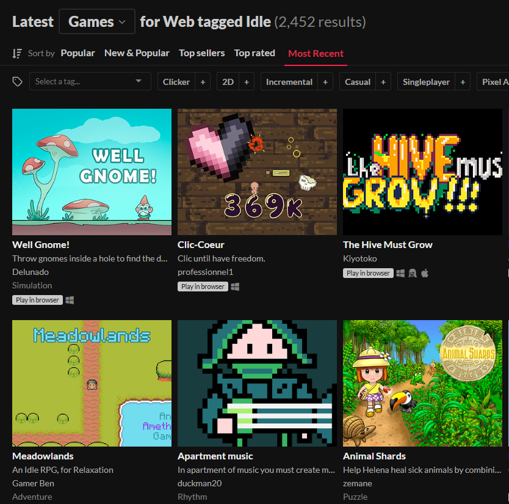Click the 'Throw gnomes inside a hole' description
The width and height of the screenshot is (509, 504).
pyautogui.click(x=90, y=258)
